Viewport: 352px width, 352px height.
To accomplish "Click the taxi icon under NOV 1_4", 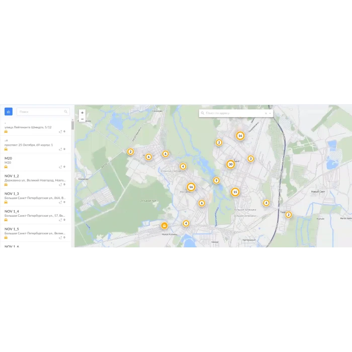I will point(6,220).
